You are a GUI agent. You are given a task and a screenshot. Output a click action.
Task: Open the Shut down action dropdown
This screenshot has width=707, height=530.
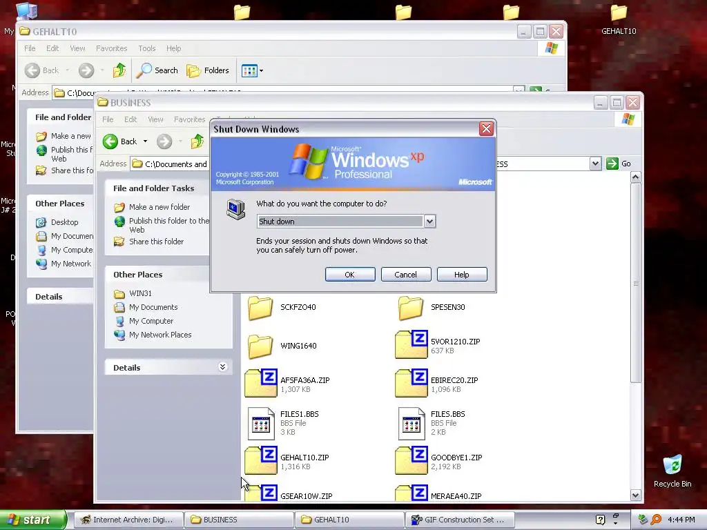tap(429, 222)
